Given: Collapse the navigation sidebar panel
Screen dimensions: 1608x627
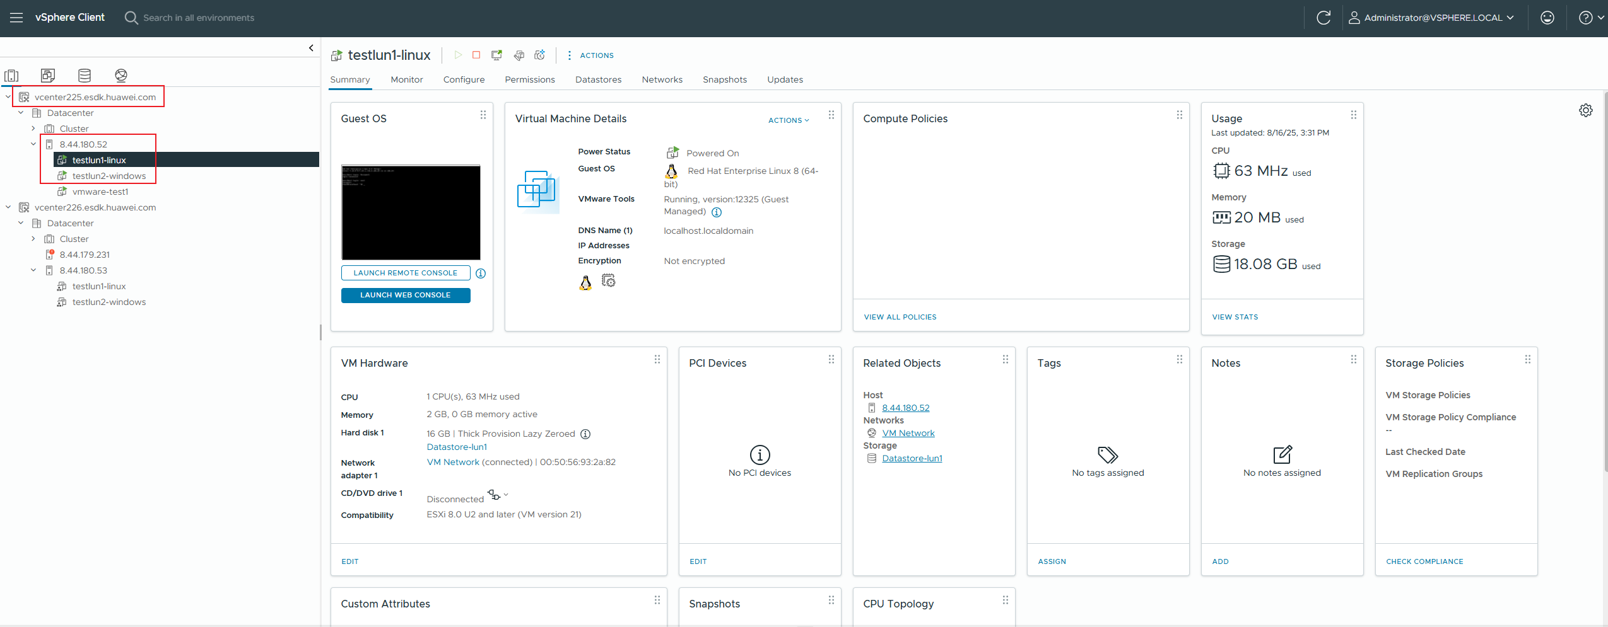Looking at the screenshot, I should [x=311, y=47].
